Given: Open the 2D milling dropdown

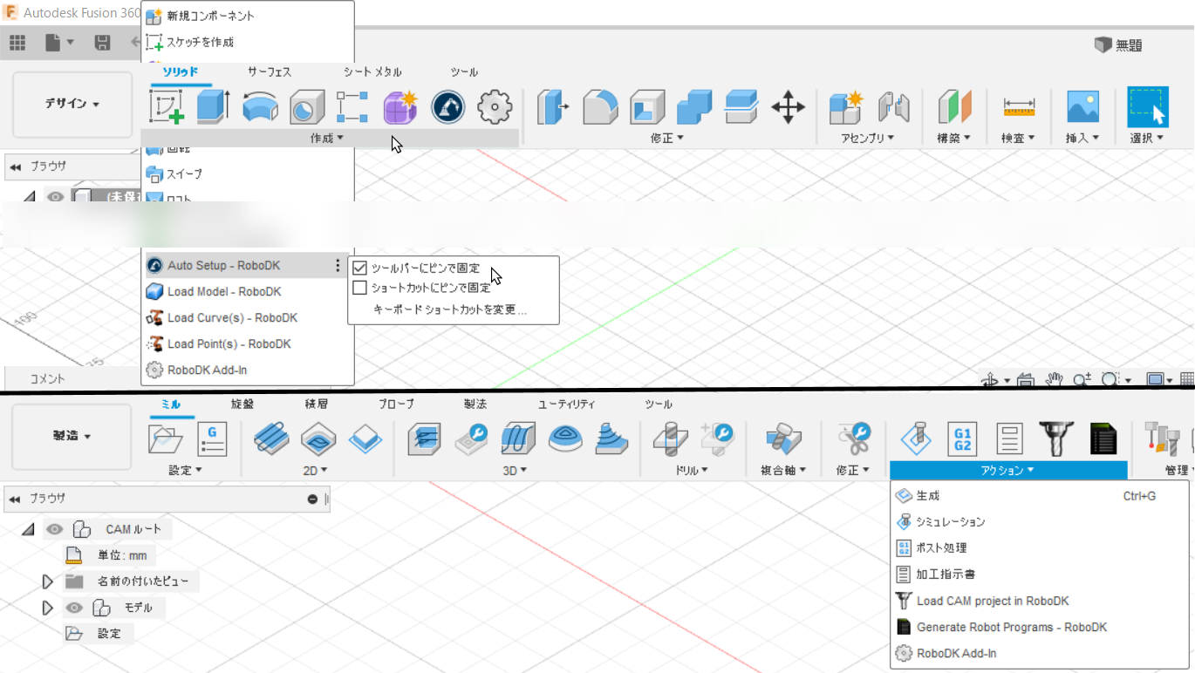Looking at the screenshot, I should [x=316, y=470].
